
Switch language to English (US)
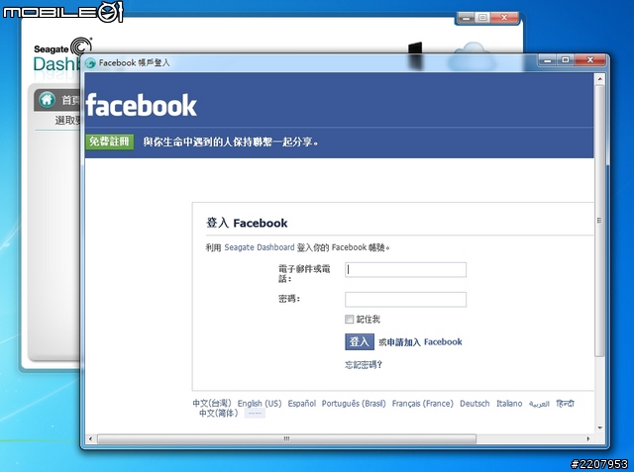tap(260, 404)
